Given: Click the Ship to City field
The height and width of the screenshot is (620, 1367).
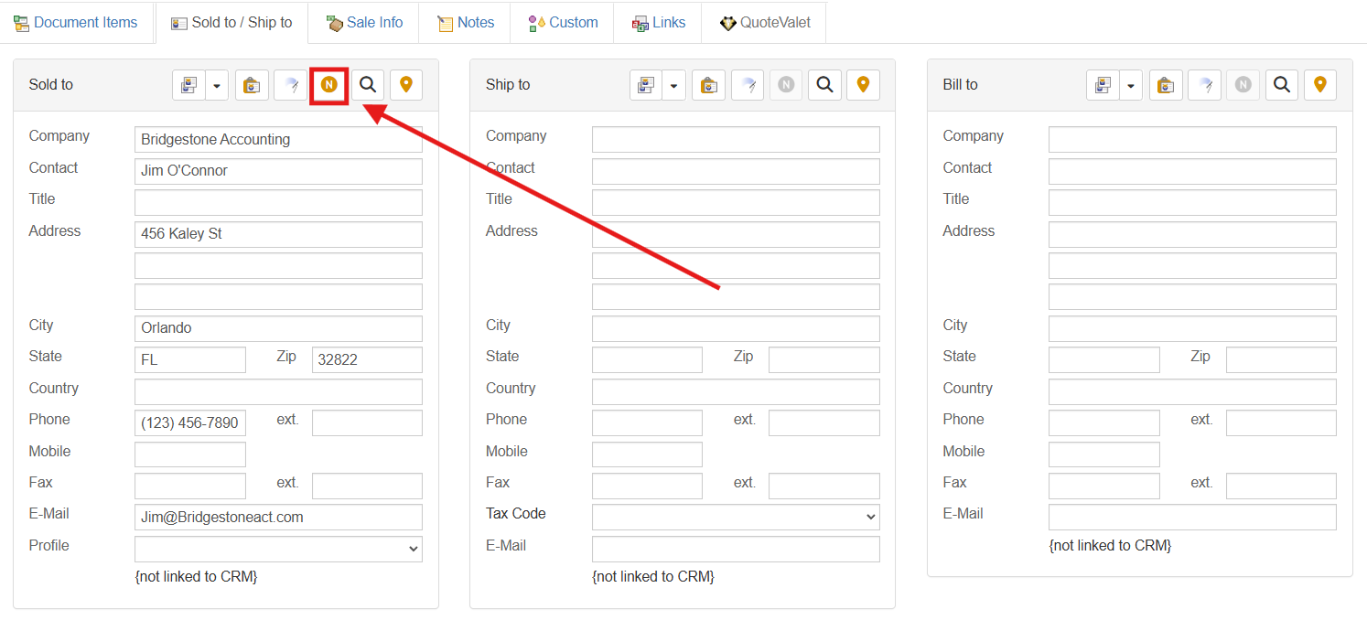Looking at the screenshot, I should click(x=736, y=328).
